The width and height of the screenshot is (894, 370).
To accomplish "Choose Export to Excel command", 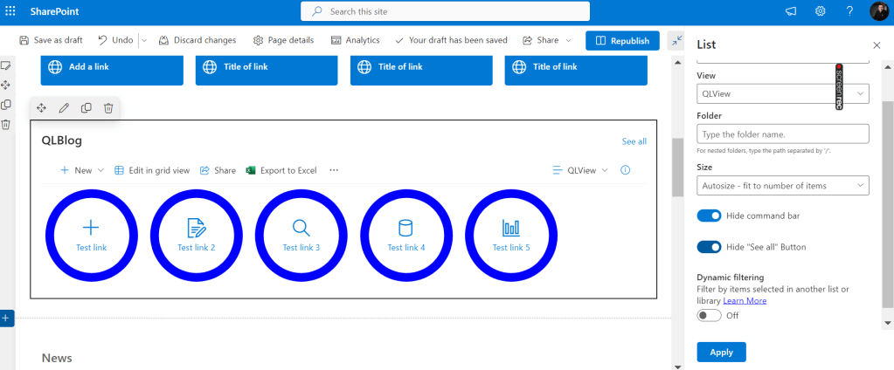I will pyautogui.click(x=281, y=170).
